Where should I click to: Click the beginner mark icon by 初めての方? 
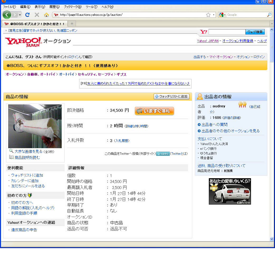pos(30,195)
